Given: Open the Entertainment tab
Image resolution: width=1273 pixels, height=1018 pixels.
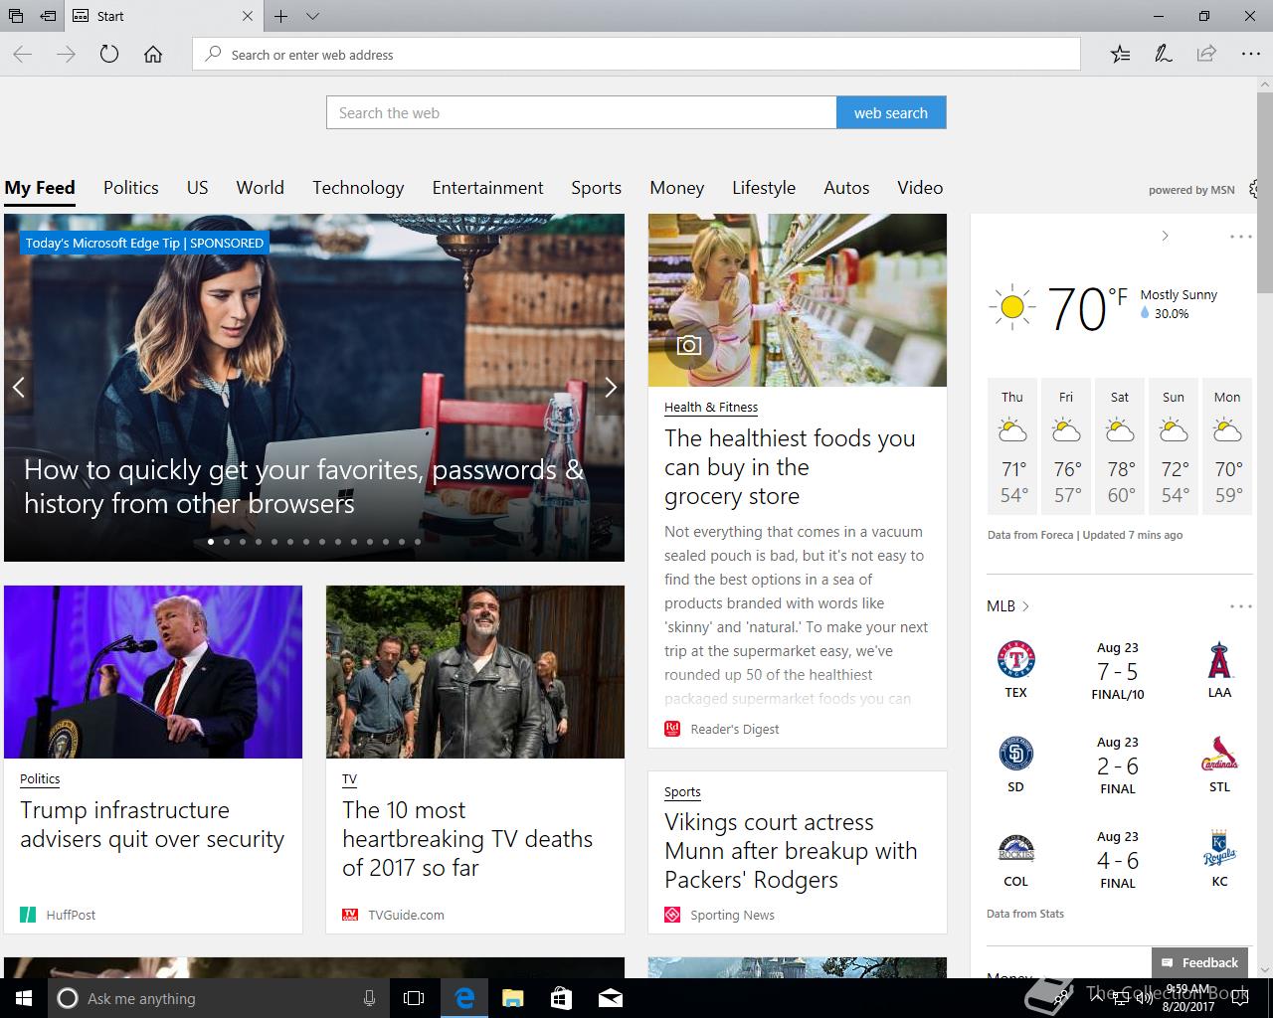Looking at the screenshot, I should [x=487, y=188].
